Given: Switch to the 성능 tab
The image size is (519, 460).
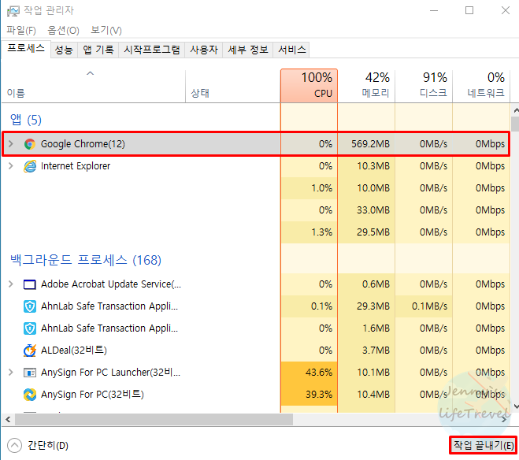Looking at the screenshot, I should (x=64, y=50).
